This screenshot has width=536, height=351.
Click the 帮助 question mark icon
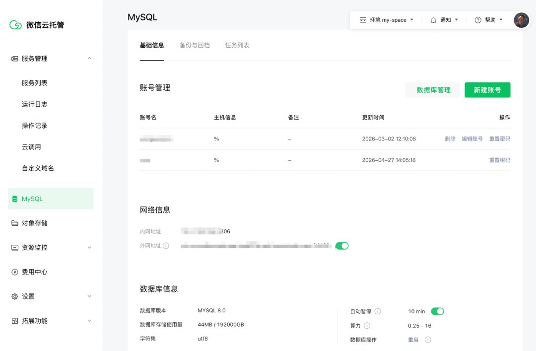(x=478, y=20)
